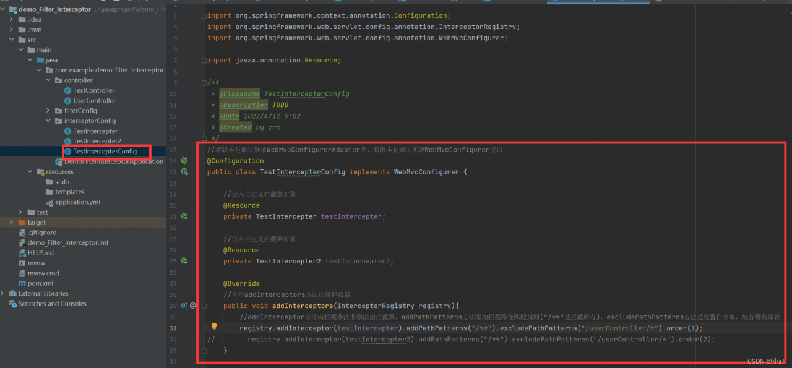Collapse the java folder arrow
Viewport: 792px width, 368px height.
coord(31,60)
